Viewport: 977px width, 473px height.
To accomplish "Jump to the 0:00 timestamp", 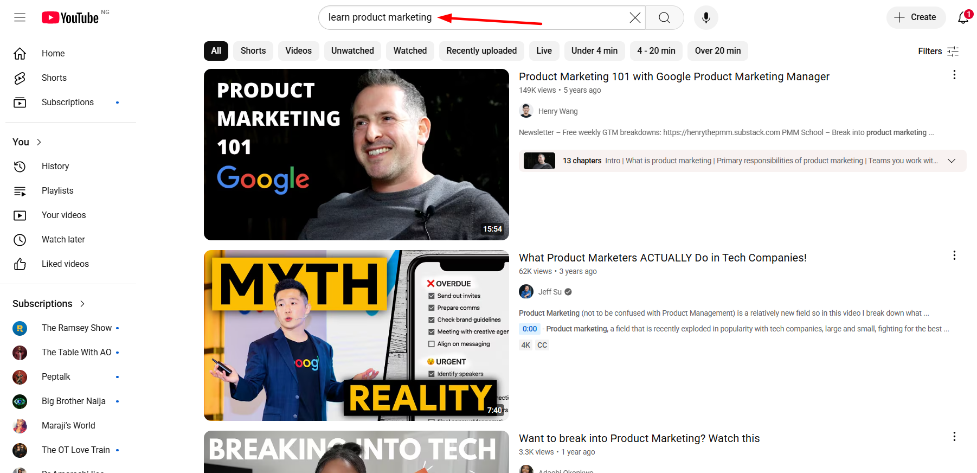I will coord(530,329).
